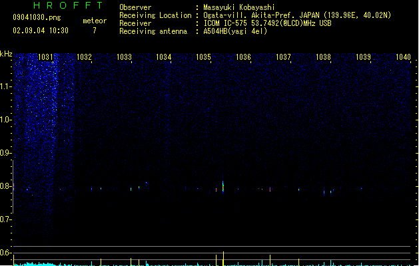Click the meteor label
Screen dimensions: 419x266
tap(95, 21)
